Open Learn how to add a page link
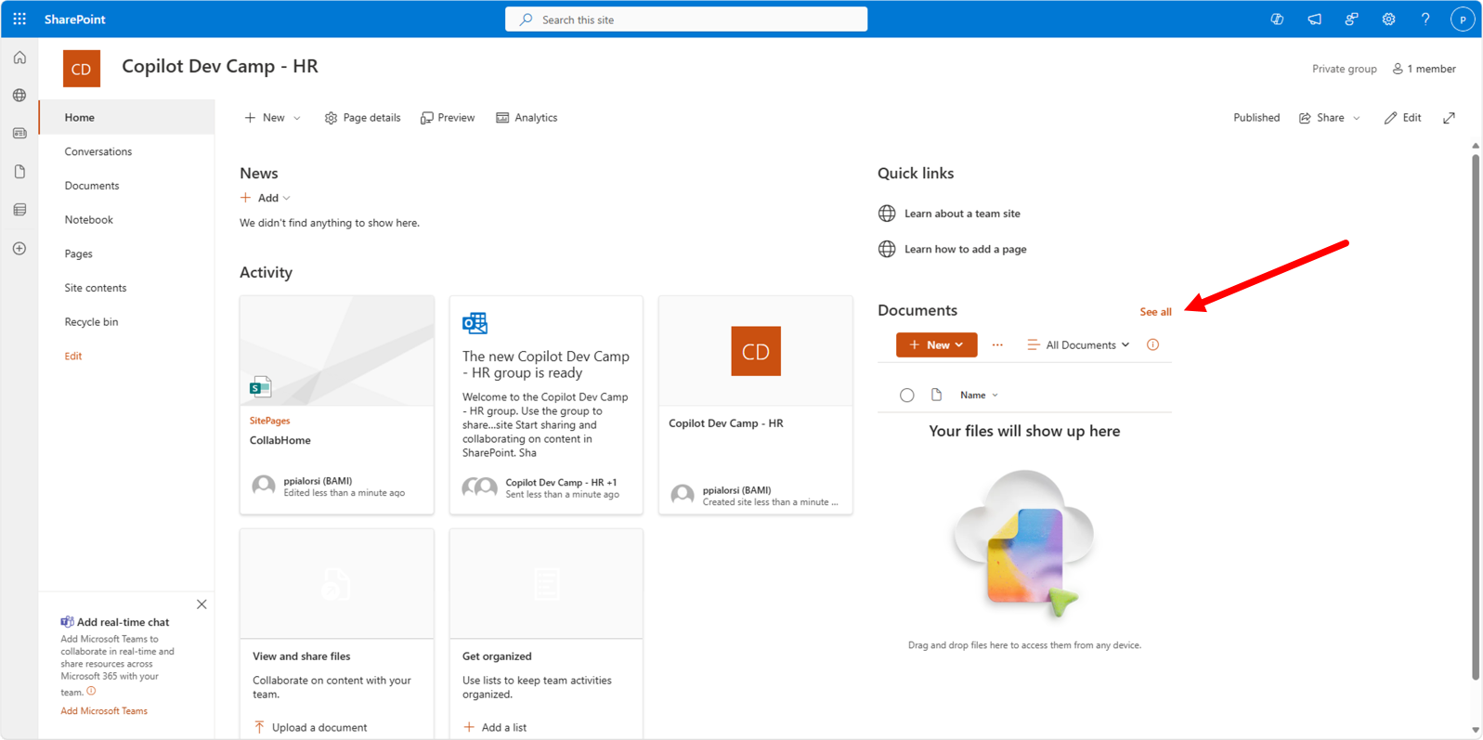Screen dimensions: 1483x740 966,249
